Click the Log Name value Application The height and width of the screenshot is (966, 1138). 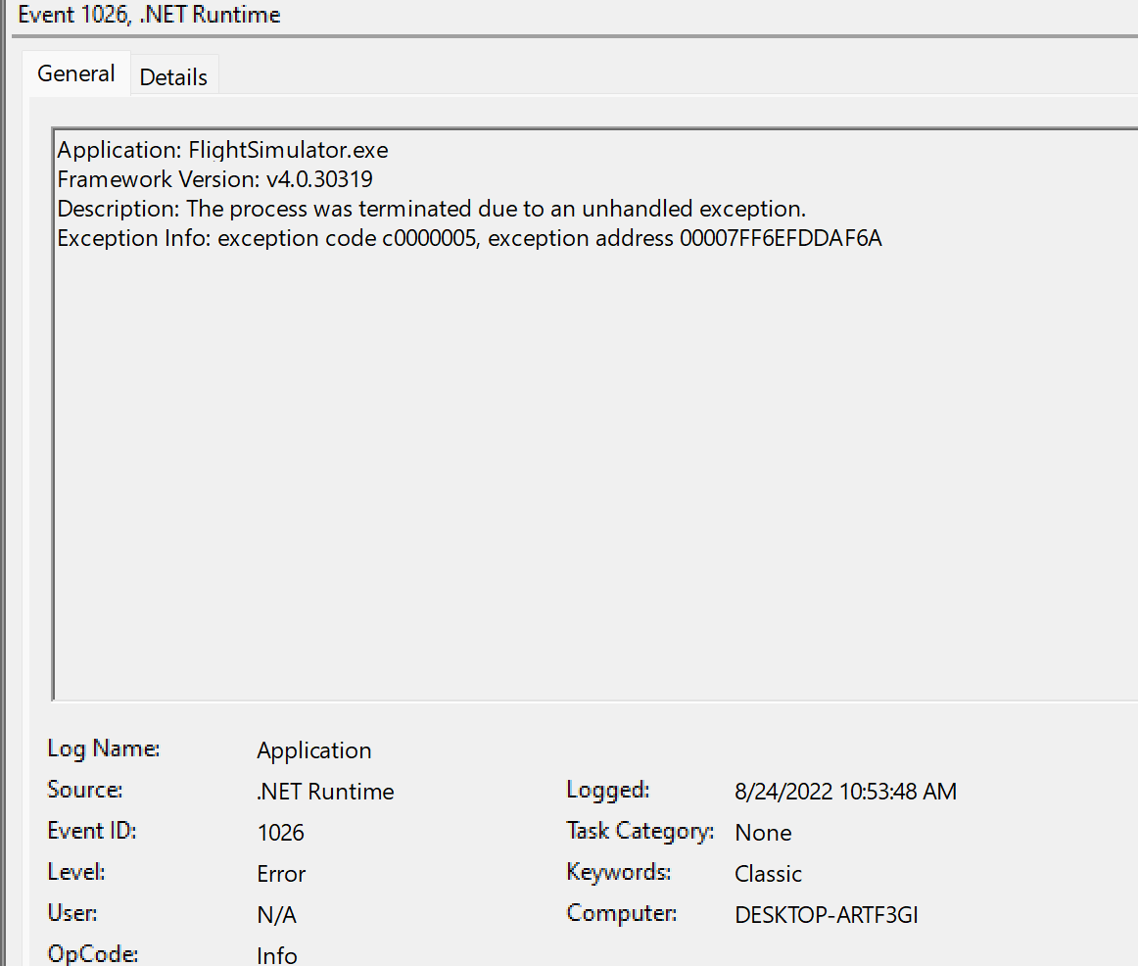[x=313, y=749]
